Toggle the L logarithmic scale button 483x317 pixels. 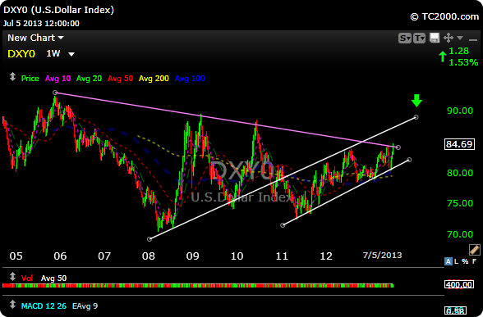456,261
